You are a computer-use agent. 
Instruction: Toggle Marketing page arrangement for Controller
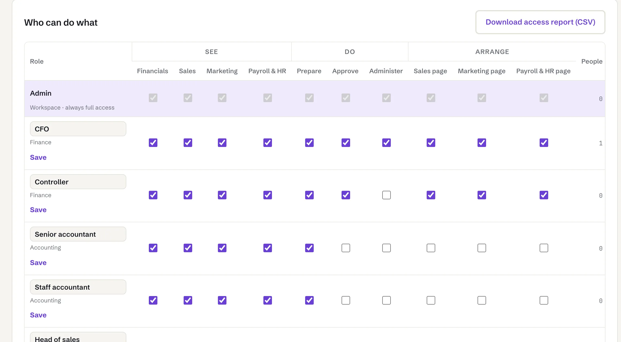tap(482, 195)
